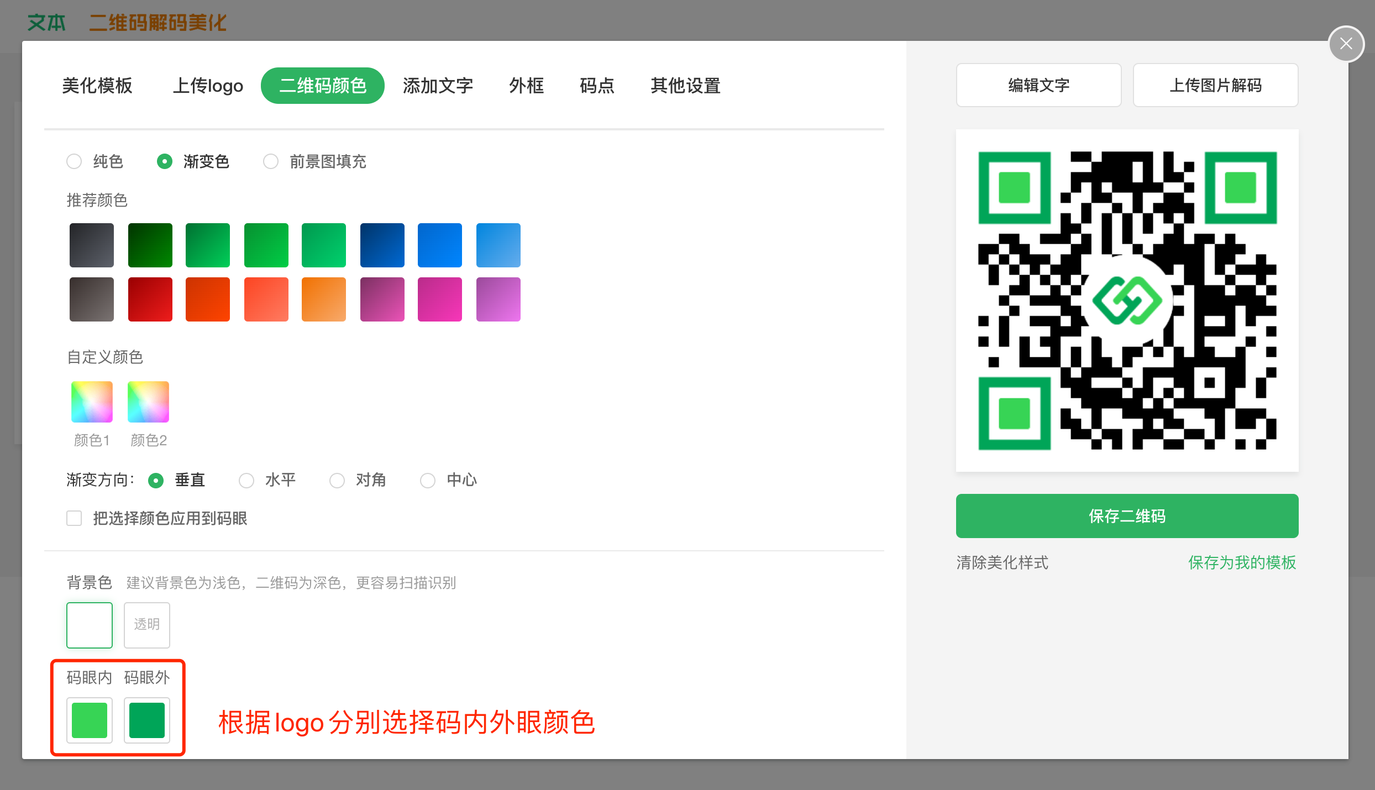Open custom 颜色1 color picker

[x=92, y=402]
